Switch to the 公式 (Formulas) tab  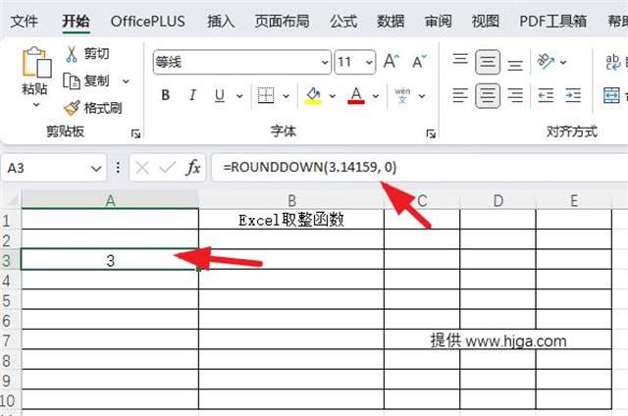[x=343, y=21]
